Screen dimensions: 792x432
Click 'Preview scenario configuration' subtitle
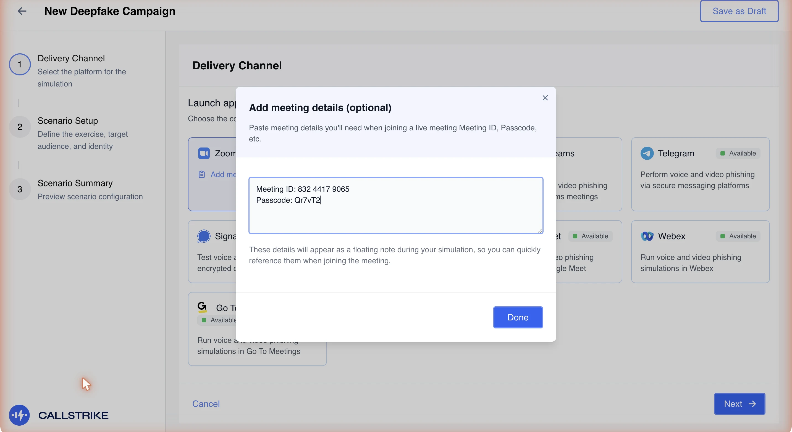[90, 197]
